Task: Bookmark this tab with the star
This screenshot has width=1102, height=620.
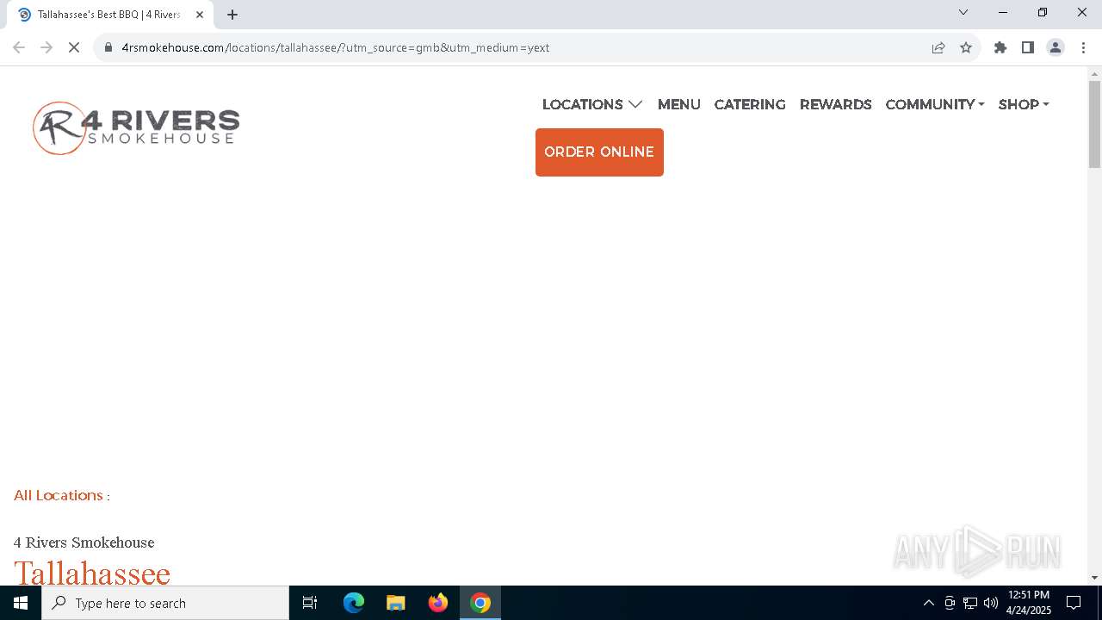Action: [x=966, y=47]
